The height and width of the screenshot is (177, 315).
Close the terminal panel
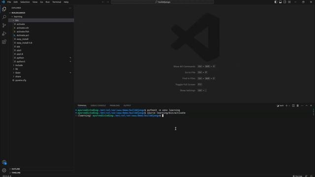point(311,106)
